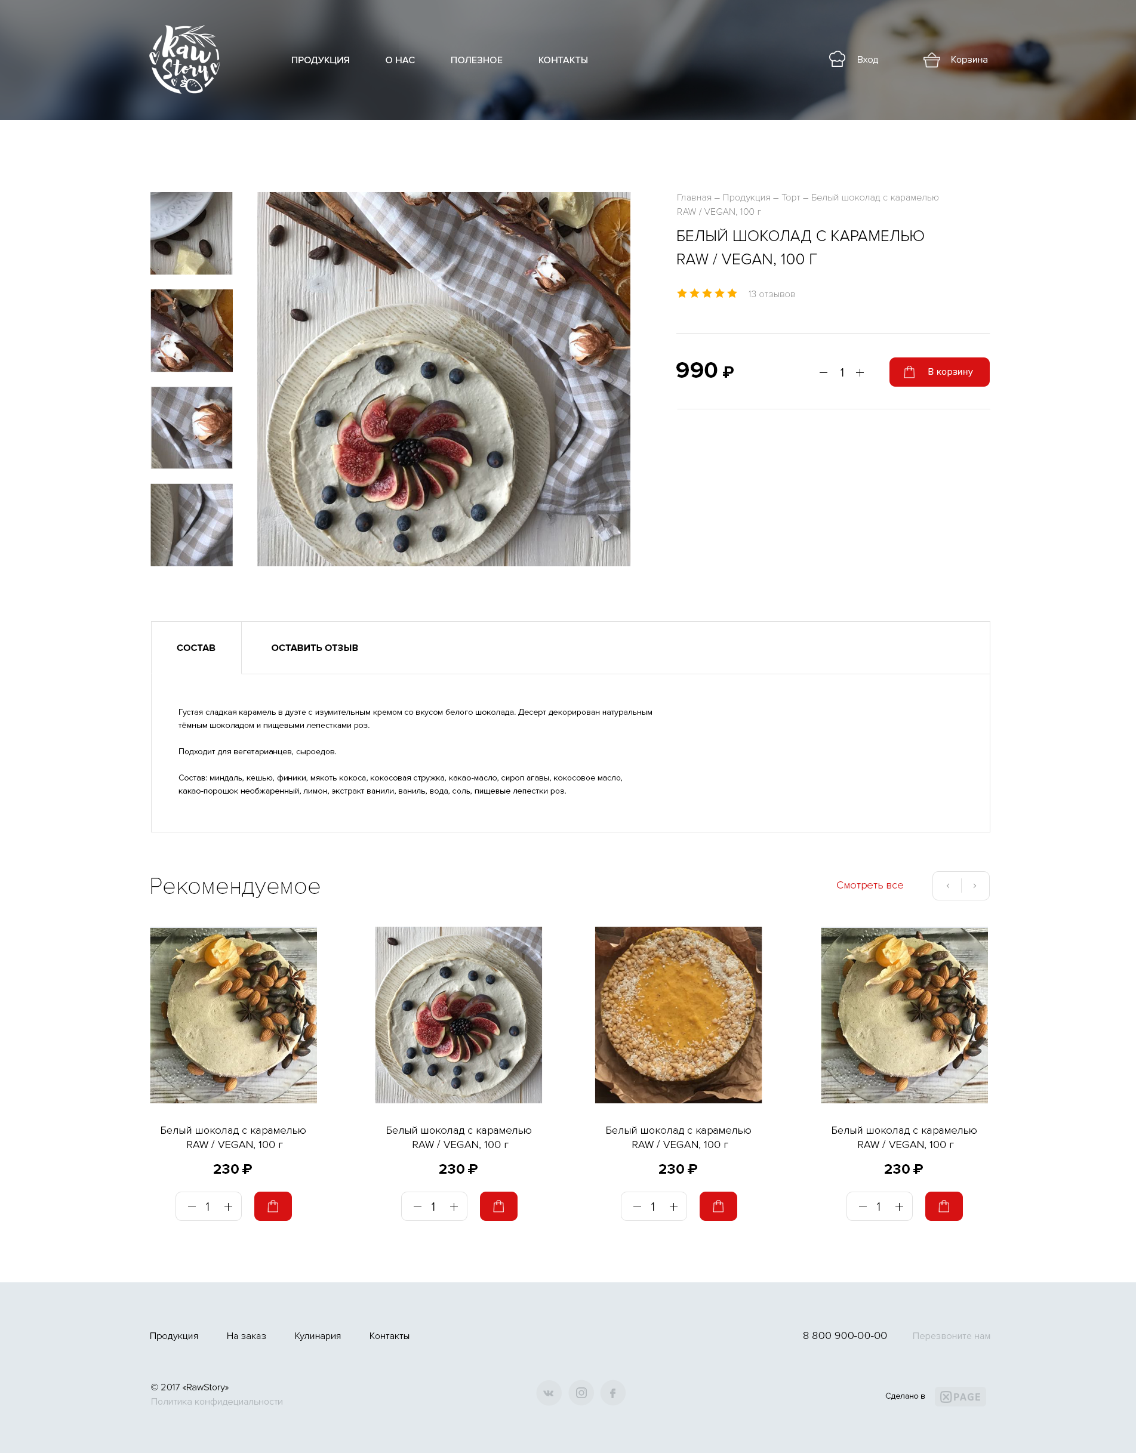Open the Facebook icon in footer

coord(613,1393)
